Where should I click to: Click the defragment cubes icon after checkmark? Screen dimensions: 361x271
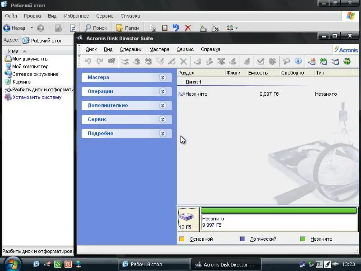(273, 61)
